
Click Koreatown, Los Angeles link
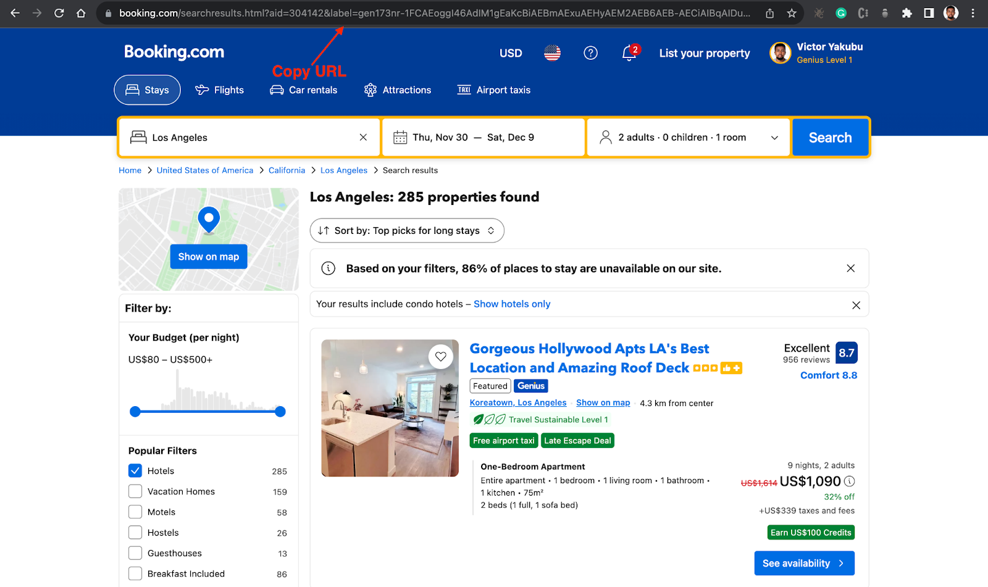[518, 402]
